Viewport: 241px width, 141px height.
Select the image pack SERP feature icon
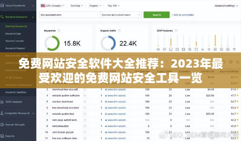pyautogui.click(x=171, y=49)
